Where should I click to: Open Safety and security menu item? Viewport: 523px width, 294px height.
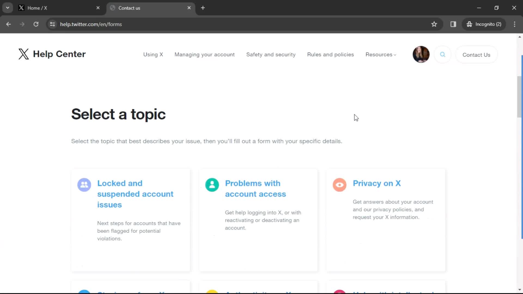(x=271, y=55)
